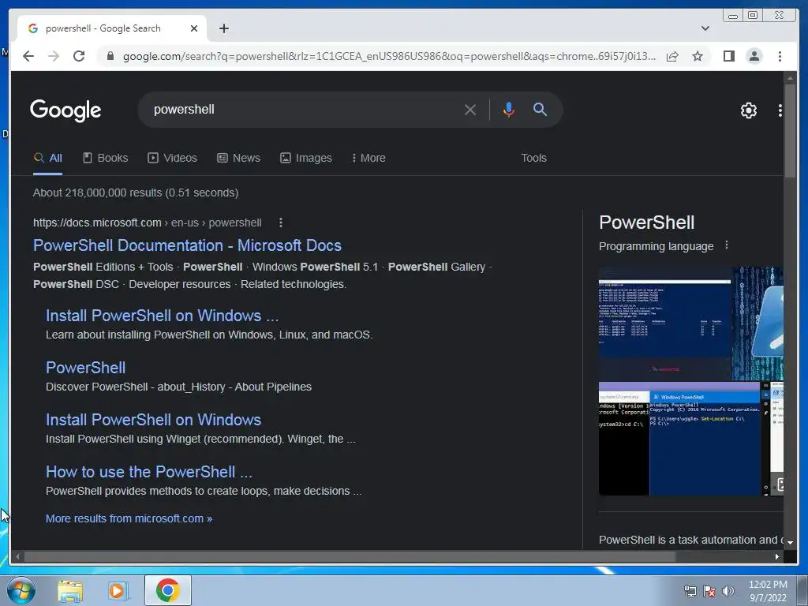The width and height of the screenshot is (808, 606).
Task: Click the horizontal scroll-right arrow
Action: tap(776, 556)
